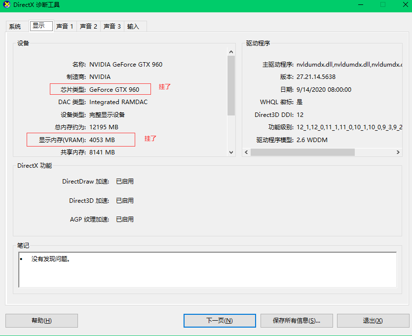Screen dimensions: 412x336
Task: Switch to the 系统 tab
Action: point(15,27)
